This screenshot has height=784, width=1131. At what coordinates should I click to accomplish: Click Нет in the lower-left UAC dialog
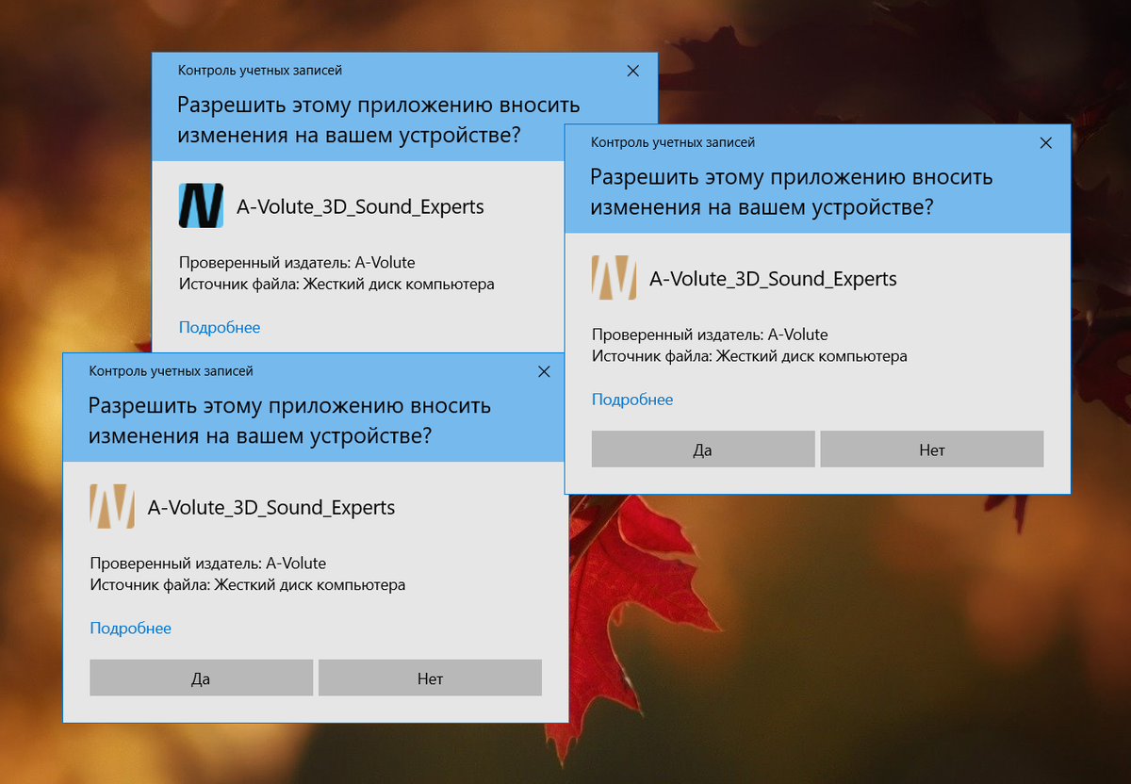click(430, 678)
